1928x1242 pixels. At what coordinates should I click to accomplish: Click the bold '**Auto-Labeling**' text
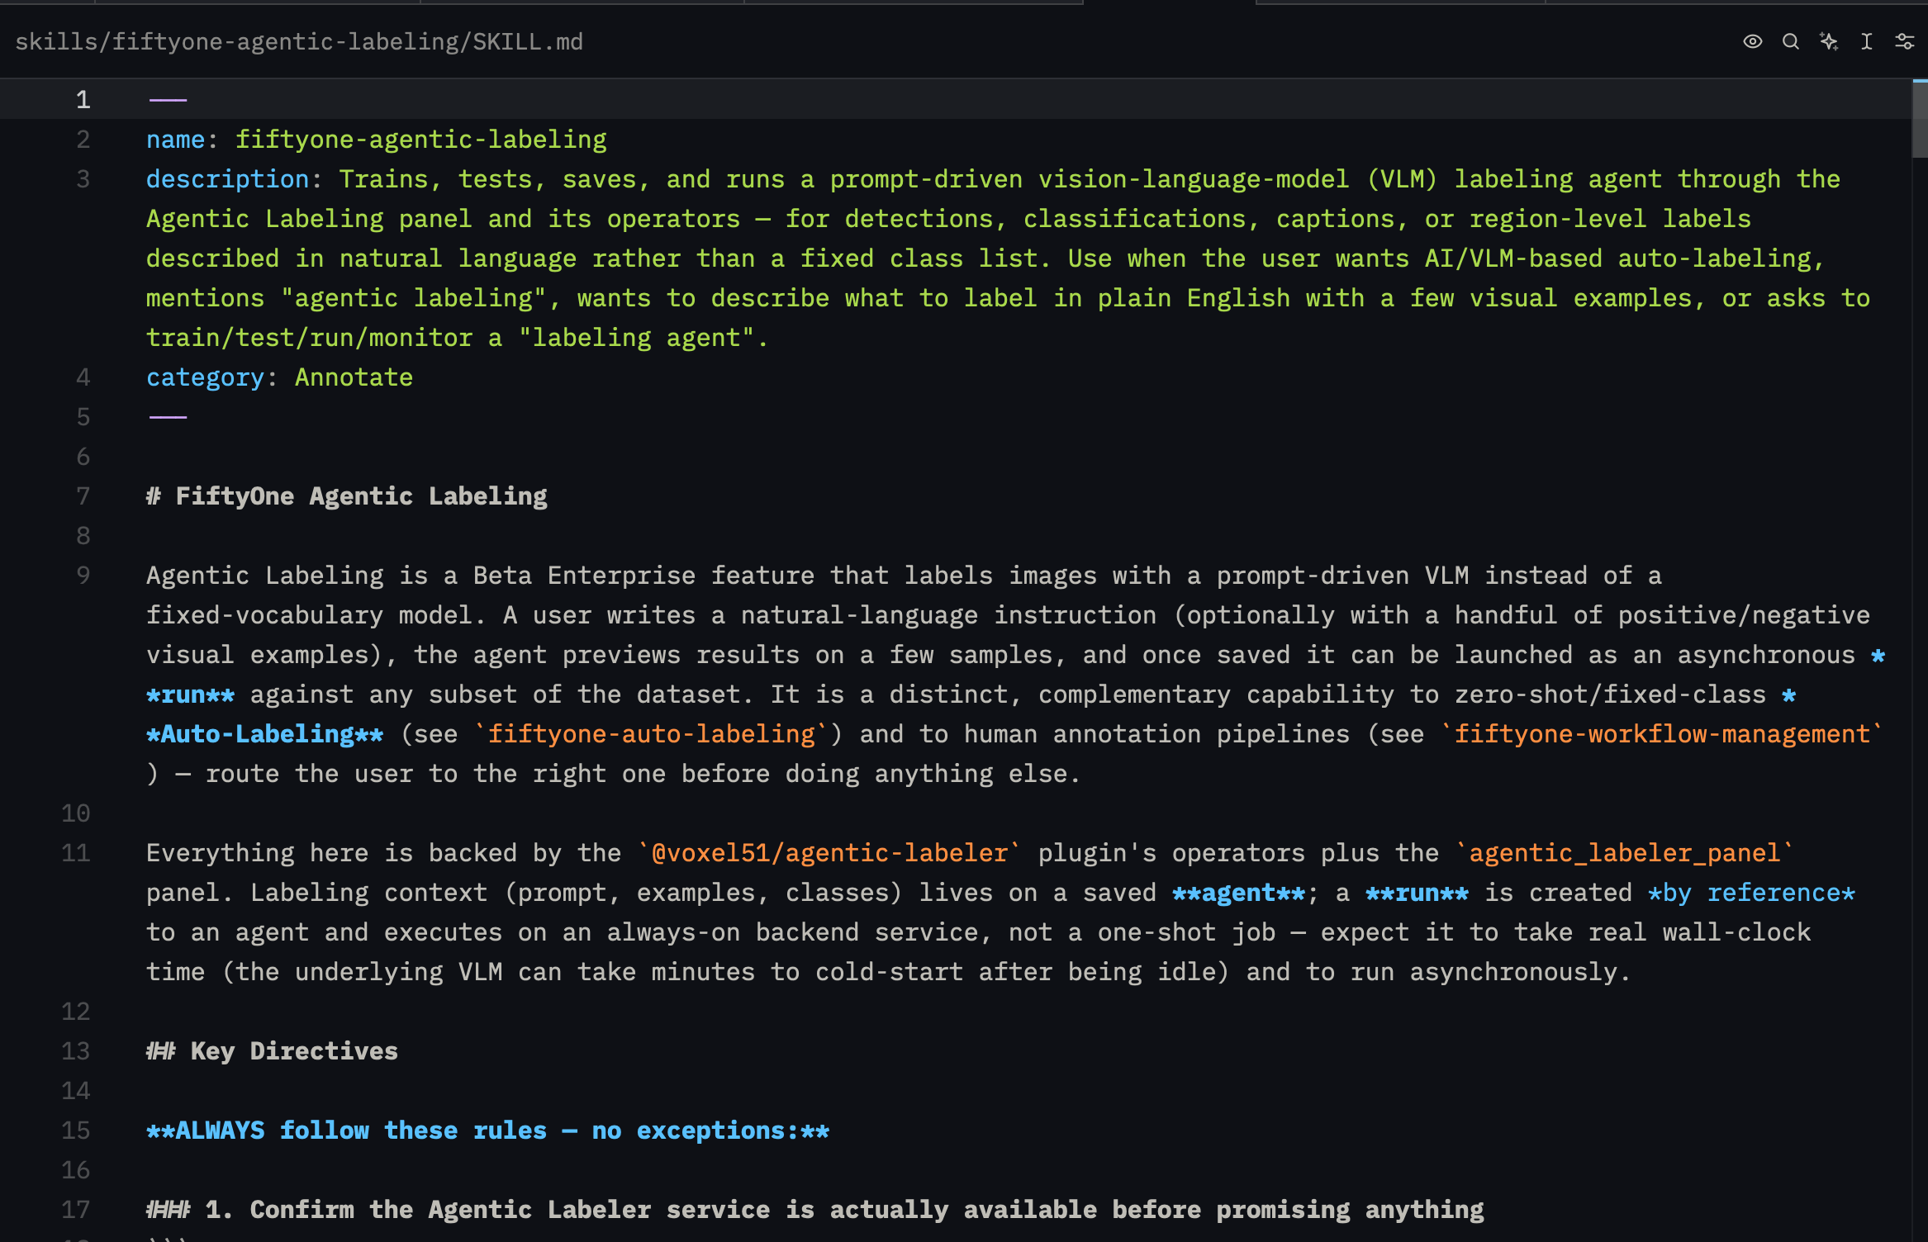[264, 734]
